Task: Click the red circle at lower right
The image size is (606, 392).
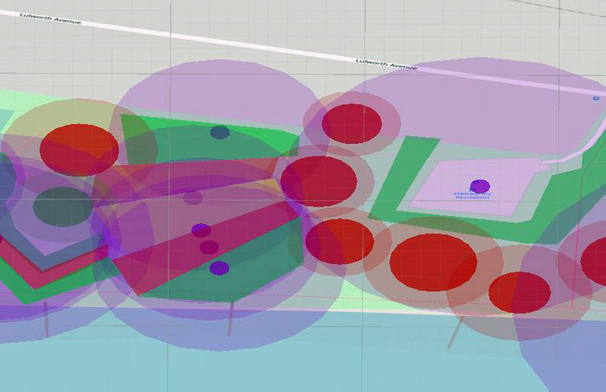Action: (x=519, y=292)
